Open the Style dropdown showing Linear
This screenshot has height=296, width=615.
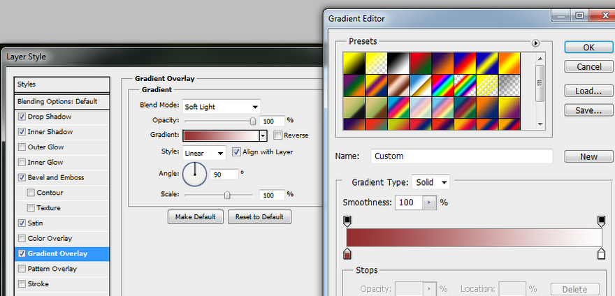204,152
